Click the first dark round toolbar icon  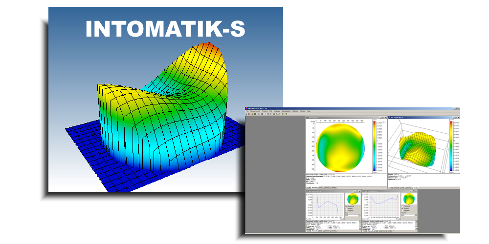[x=246, y=114]
